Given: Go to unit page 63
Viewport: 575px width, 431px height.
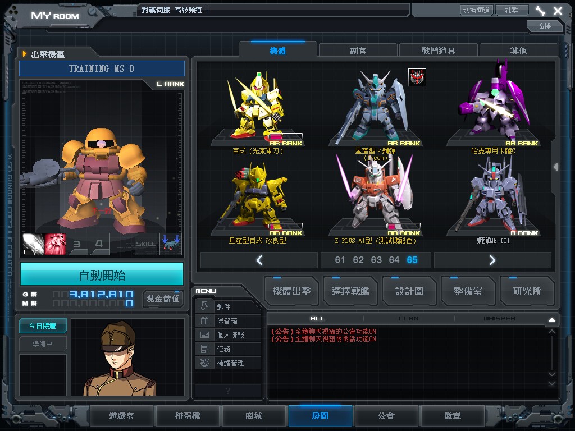Looking at the screenshot, I should [376, 260].
